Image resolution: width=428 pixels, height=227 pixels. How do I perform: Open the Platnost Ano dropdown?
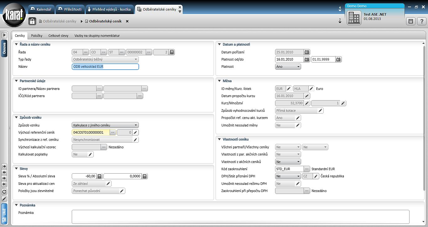pos(288,67)
